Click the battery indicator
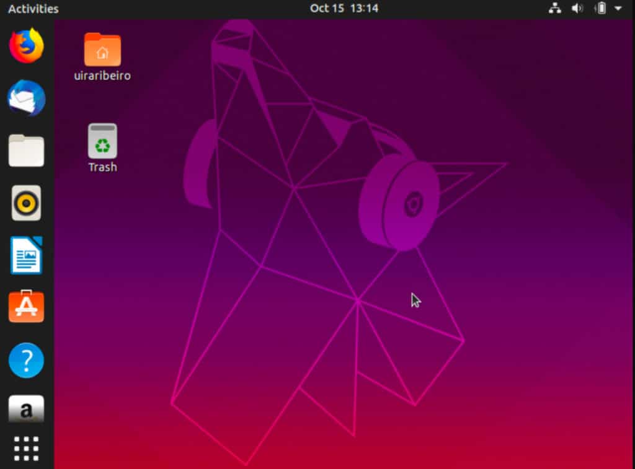Screen dimensions: 635x469 599,8
